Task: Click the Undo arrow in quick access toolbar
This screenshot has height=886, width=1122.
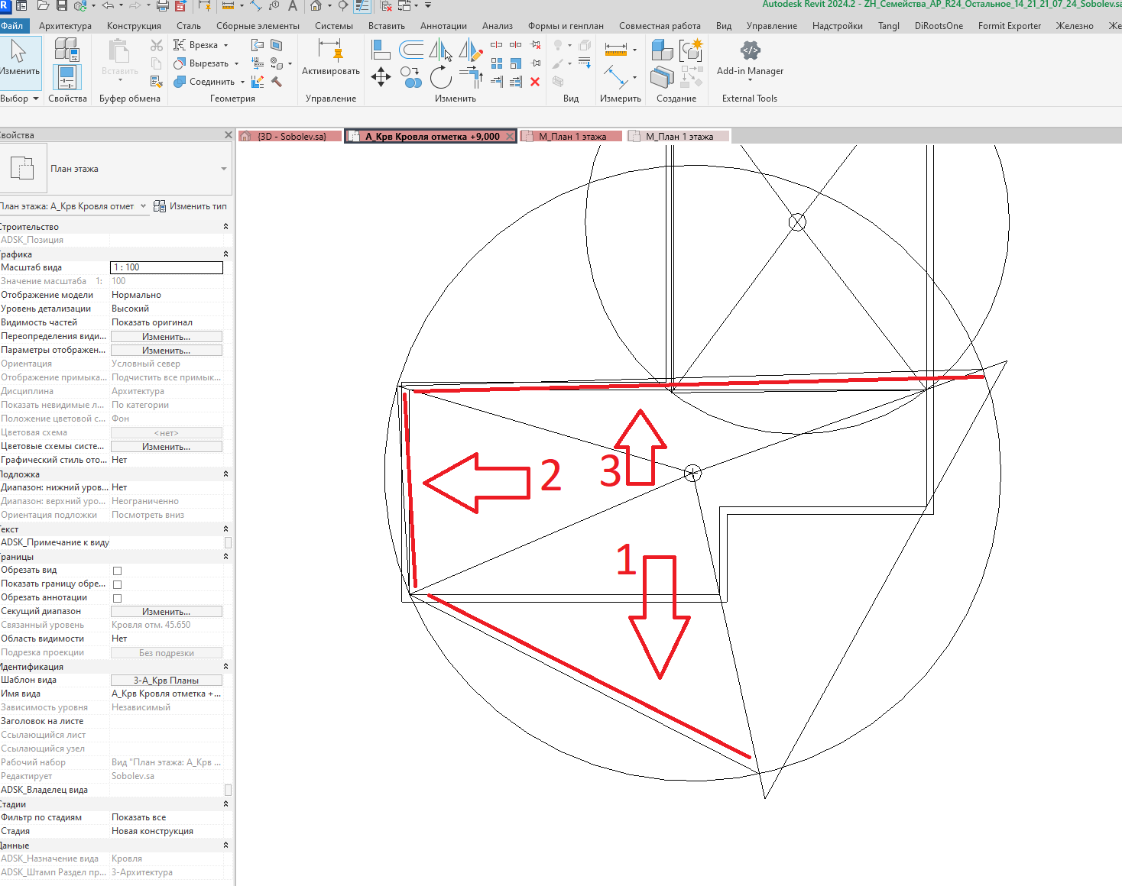Action: pos(108,6)
